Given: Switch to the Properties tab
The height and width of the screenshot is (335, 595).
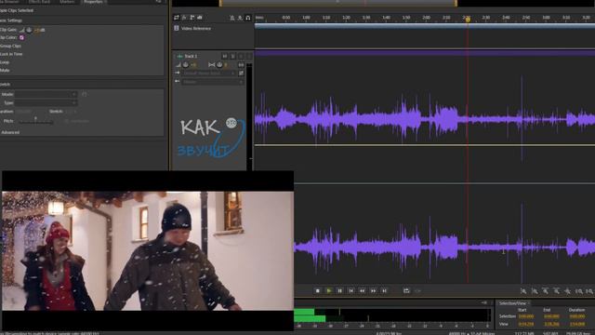Looking at the screenshot, I should [93, 2].
